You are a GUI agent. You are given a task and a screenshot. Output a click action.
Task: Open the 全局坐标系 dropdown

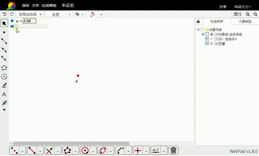click(x=30, y=14)
